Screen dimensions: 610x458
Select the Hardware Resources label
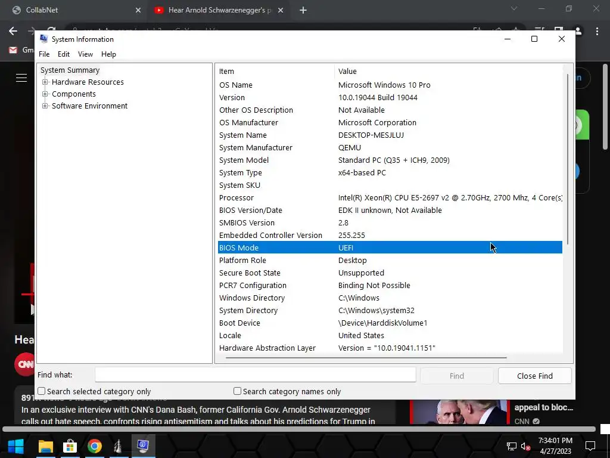[x=88, y=82]
